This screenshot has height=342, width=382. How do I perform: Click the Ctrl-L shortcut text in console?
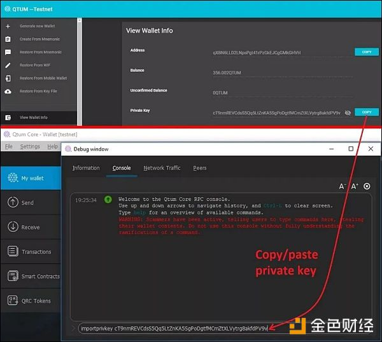click(272, 206)
